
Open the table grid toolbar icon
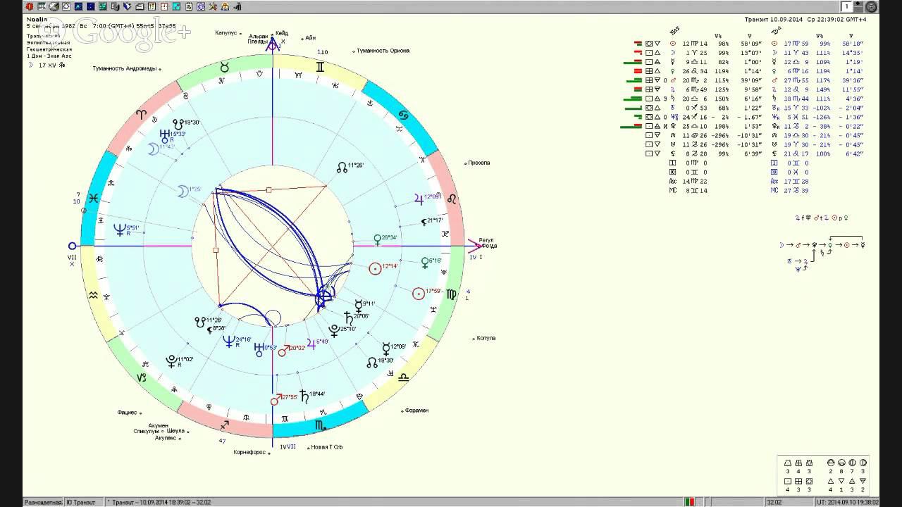tap(42, 6)
